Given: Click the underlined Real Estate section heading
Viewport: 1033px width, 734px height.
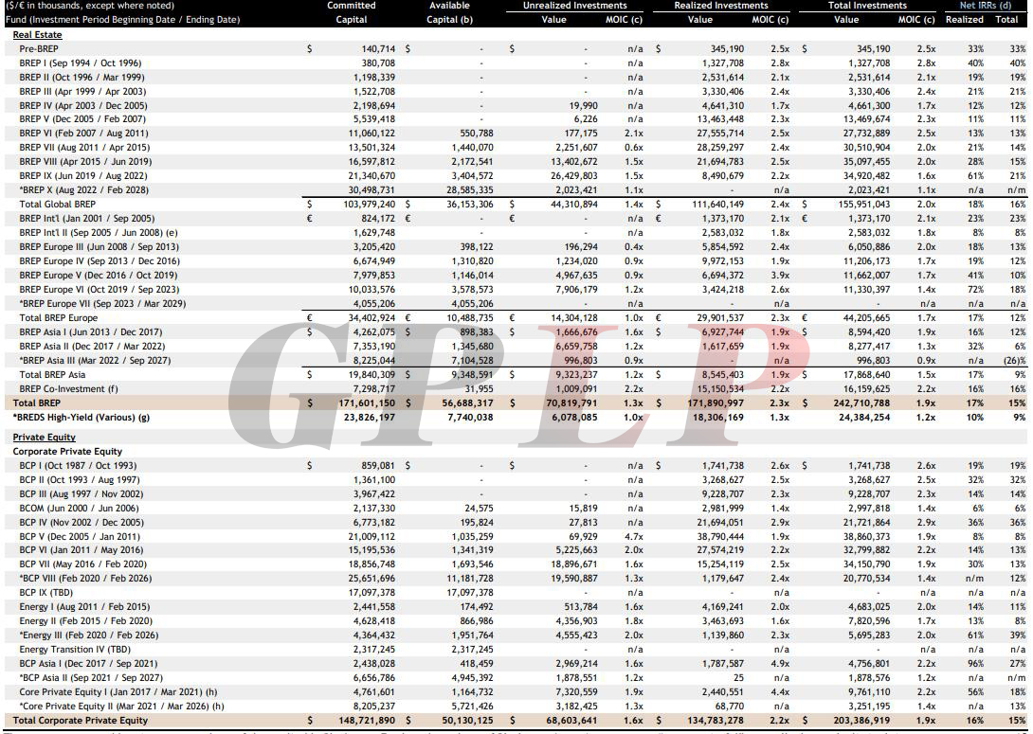Looking at the screenshot, I should click(x=37, y=34).
